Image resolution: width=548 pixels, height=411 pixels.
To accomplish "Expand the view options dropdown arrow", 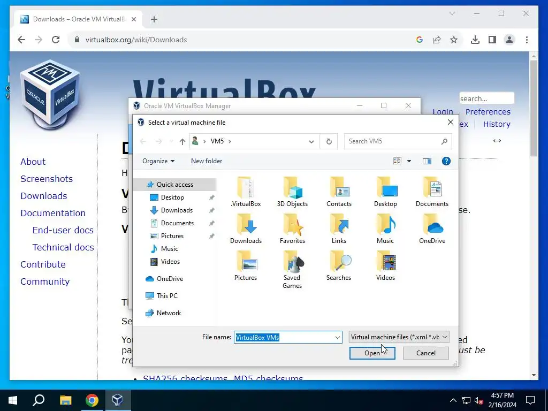I will click(409, 161).
